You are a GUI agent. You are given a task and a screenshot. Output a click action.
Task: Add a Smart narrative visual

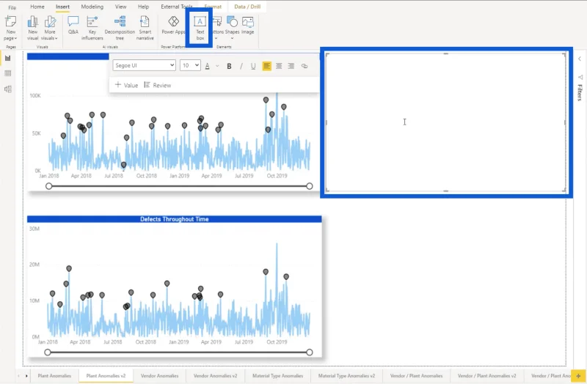[145, 28]
